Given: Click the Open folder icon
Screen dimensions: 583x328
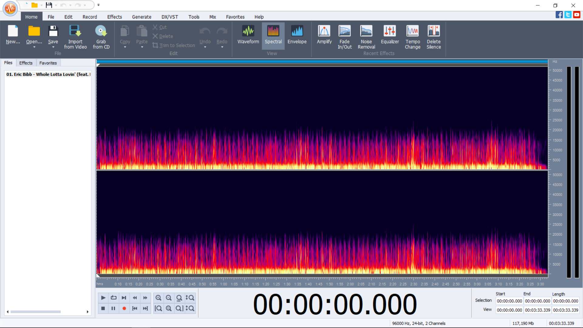Looking at the screenshot, I should coord(34,31).
